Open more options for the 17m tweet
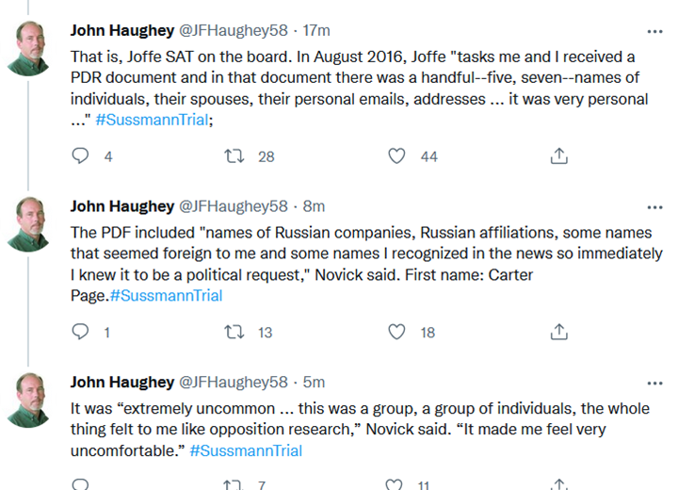678x490 pixels. (x=654, y=31)
